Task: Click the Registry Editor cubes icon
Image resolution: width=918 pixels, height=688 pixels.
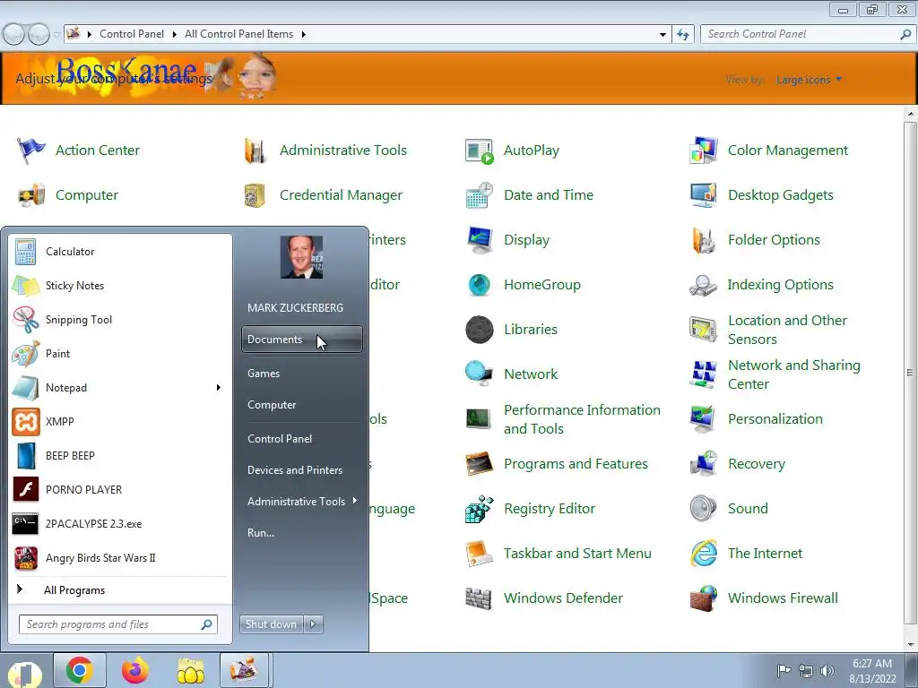Action: (480, 509)
